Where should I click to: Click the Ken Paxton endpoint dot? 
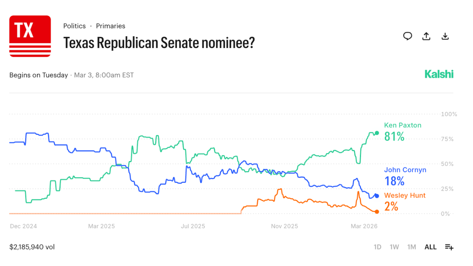point(377,133)
